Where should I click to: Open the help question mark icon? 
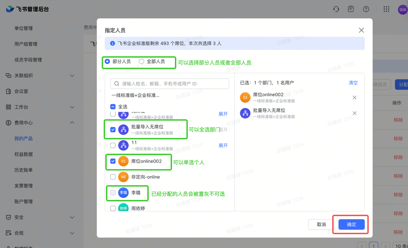coord(366,9)
